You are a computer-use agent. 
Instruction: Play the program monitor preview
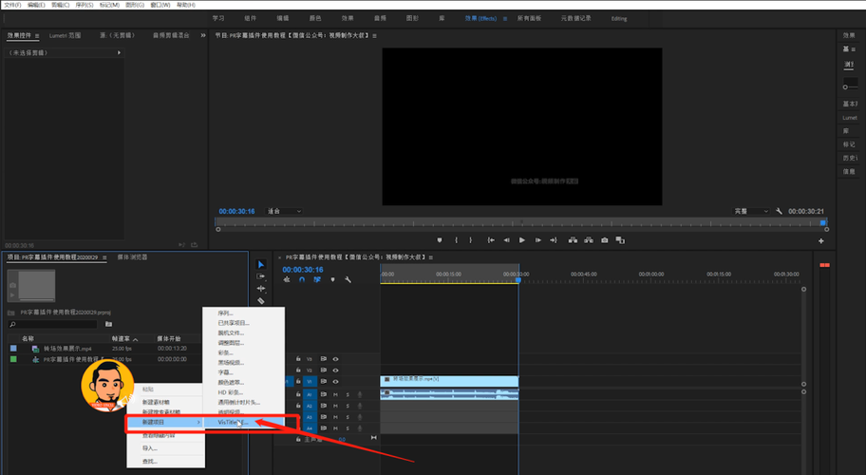522,240
